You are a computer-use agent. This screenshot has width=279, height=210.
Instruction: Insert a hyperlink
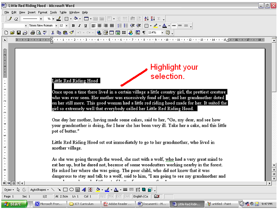[99, 33]
